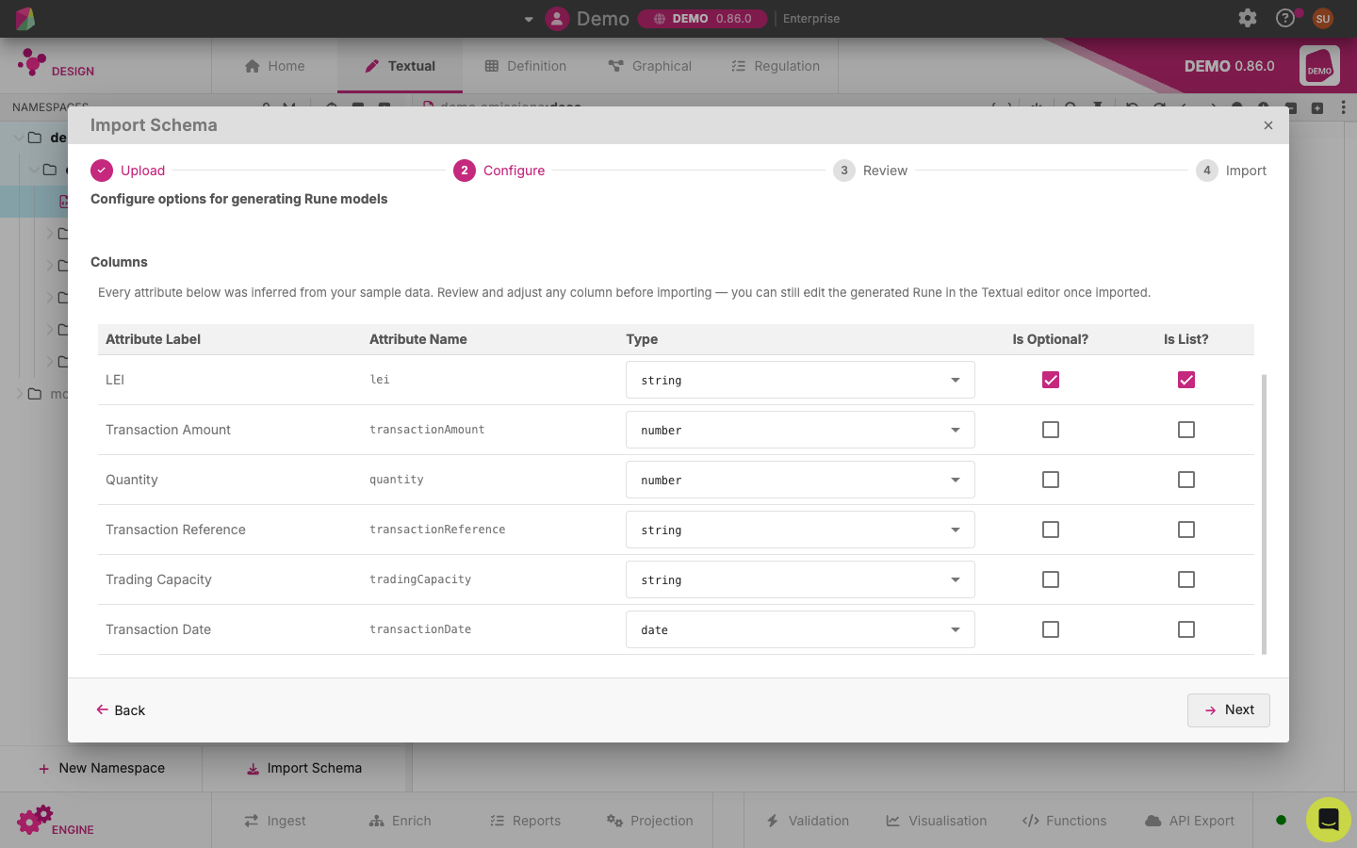Uncheck Is Optional for LEI
The image size is (1357, 848).
[1051, 380]
